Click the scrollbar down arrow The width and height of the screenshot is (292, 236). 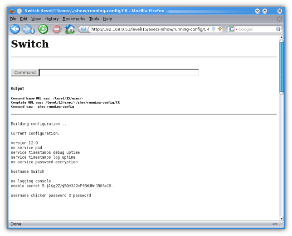tap(281, 218)
